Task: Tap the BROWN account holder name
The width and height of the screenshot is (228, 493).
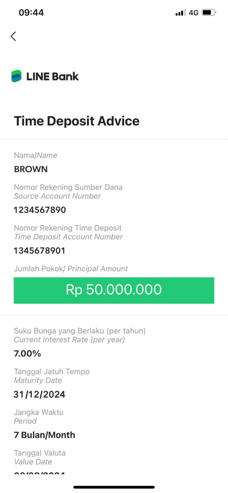Action: coord(31,169)
